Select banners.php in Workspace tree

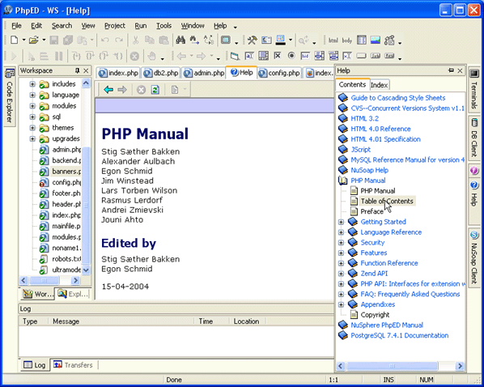[x=66, y=172]
